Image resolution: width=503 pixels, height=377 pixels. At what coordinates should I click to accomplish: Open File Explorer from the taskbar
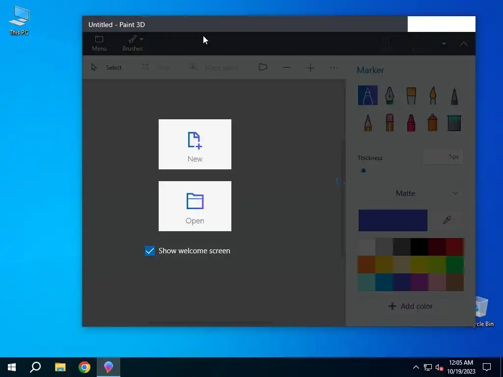pos(60,367)
